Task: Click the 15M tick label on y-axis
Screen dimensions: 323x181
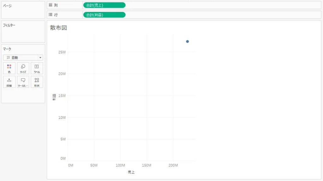Action: (x=62, y=96)
